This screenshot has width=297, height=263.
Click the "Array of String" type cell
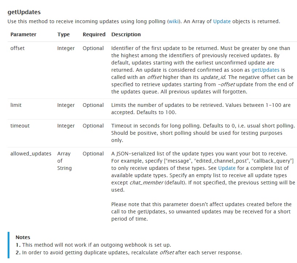[x=64, y=161]
